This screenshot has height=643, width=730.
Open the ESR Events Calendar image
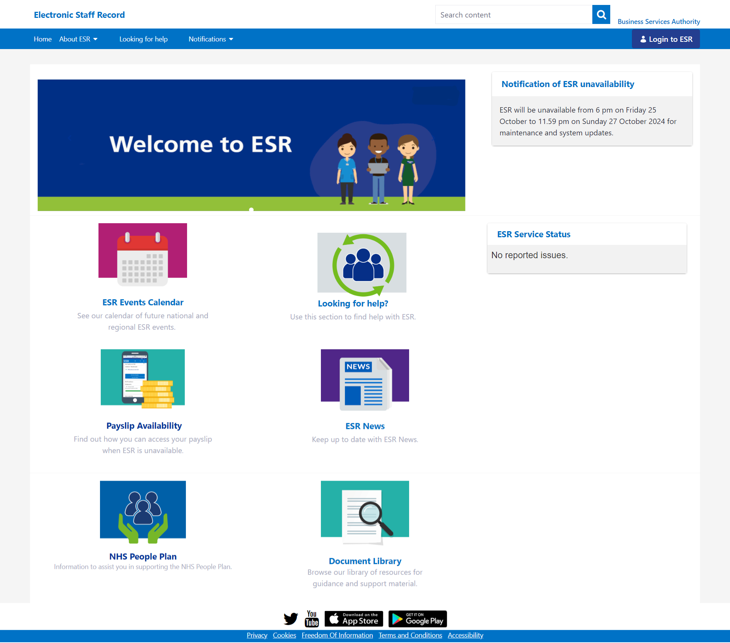[x=143, y=254]
